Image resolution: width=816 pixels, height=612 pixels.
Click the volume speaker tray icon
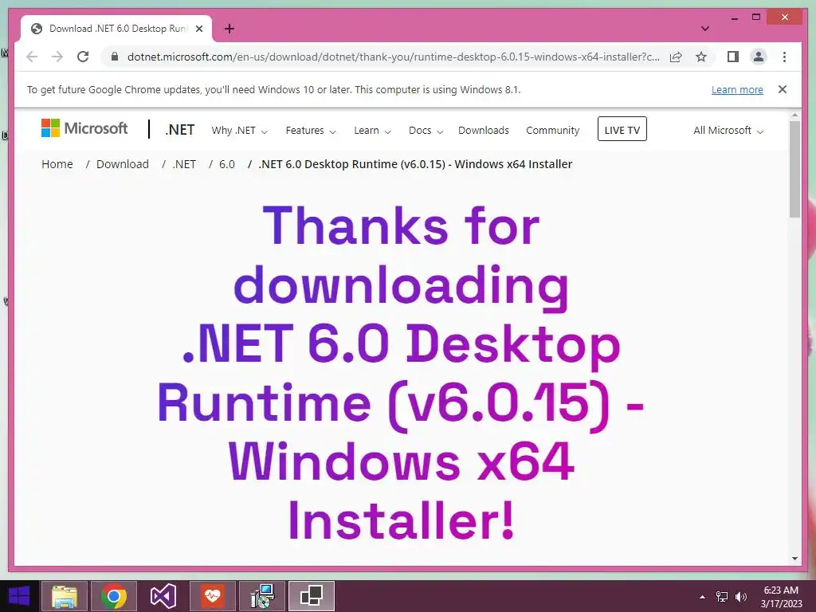click(x=740, y=597)
